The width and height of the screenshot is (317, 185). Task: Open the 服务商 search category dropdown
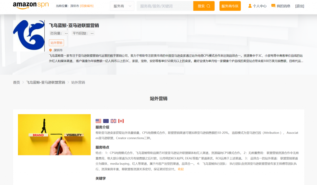[x=122, y=6]
